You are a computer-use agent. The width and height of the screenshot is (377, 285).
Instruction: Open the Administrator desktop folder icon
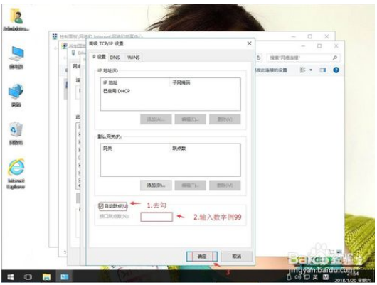coord(16,19)
